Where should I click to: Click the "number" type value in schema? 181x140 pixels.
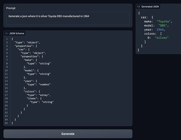(x=45, y=84)
